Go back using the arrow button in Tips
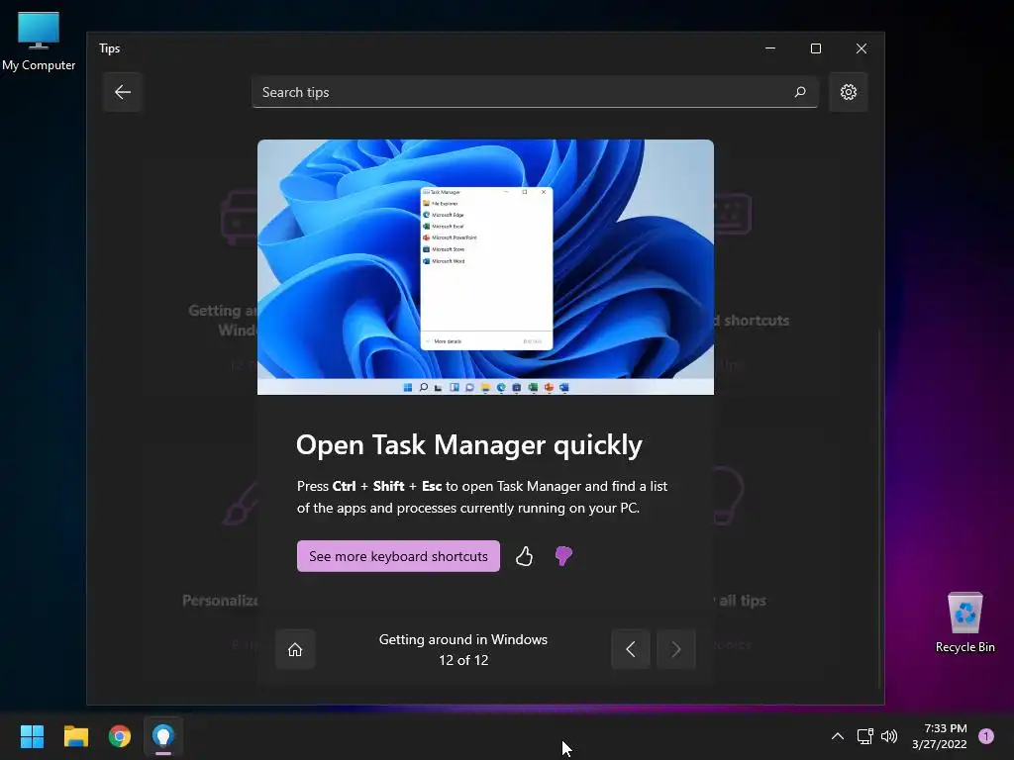This screenshot has width=1014, height=760. coord(122,92)
